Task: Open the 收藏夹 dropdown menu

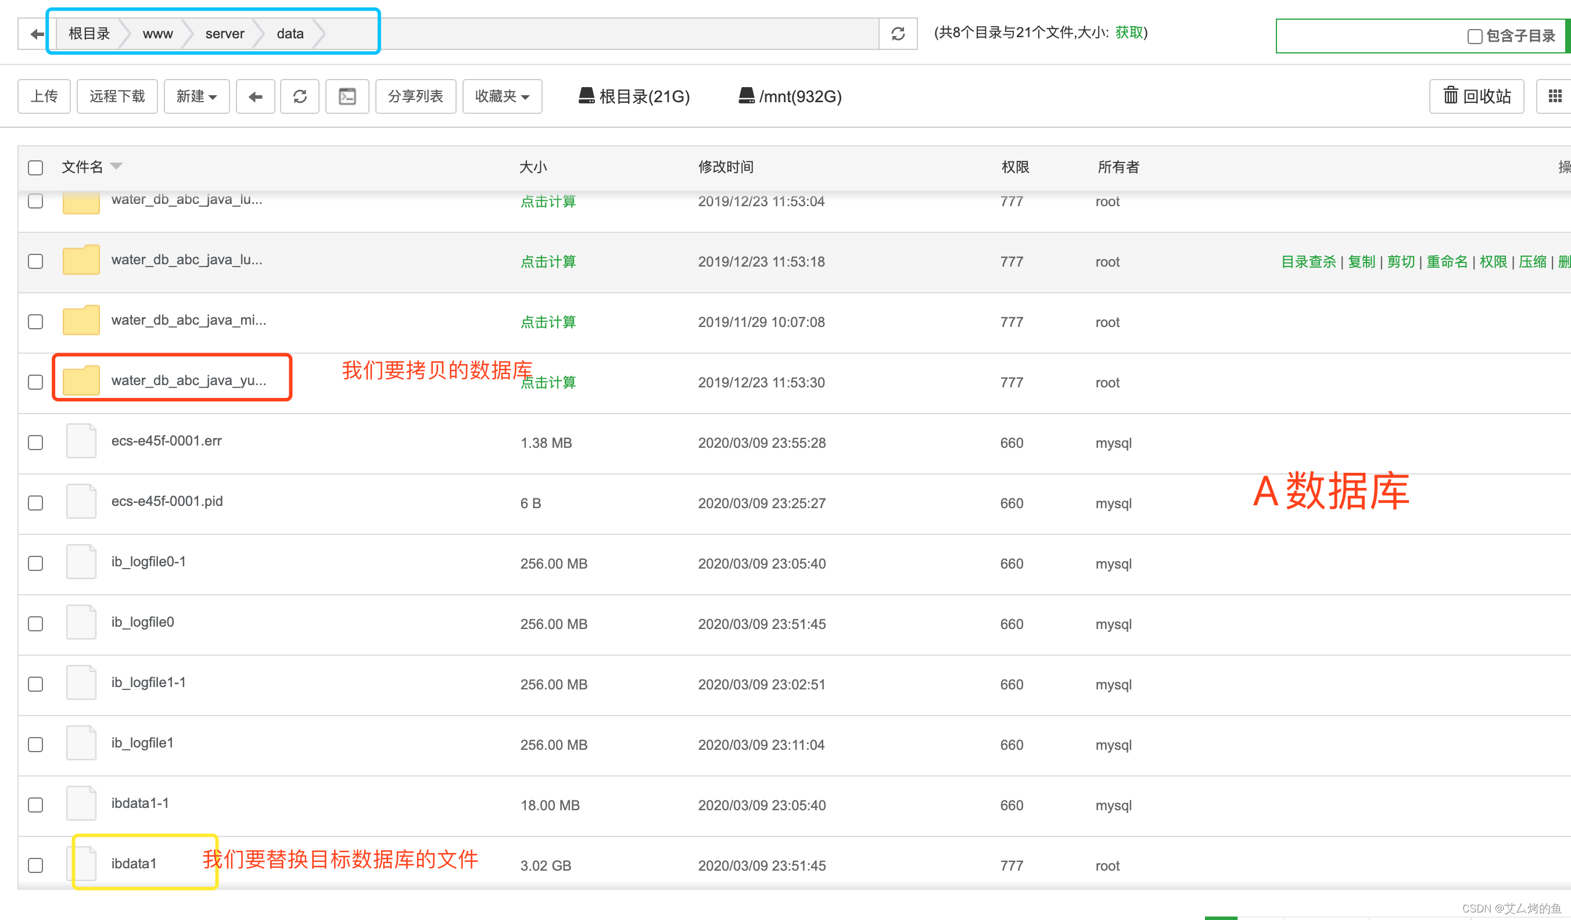Action: pos(502,96)
